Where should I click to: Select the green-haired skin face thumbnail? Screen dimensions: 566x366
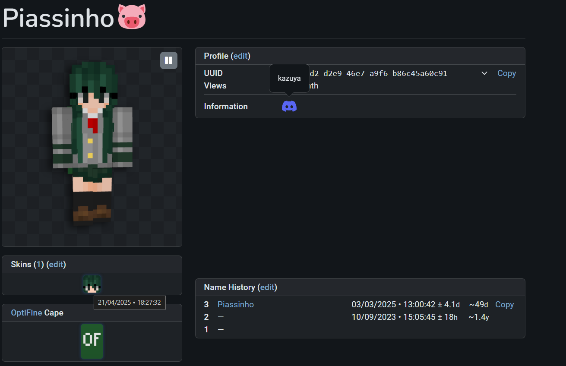(92, 284)
